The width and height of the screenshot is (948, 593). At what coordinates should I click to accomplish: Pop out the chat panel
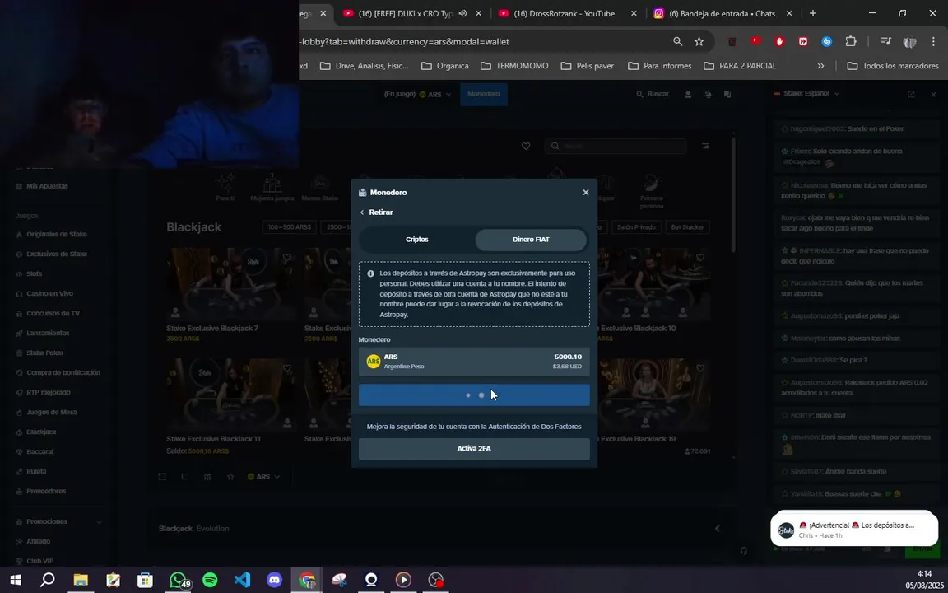coord(911,95)
